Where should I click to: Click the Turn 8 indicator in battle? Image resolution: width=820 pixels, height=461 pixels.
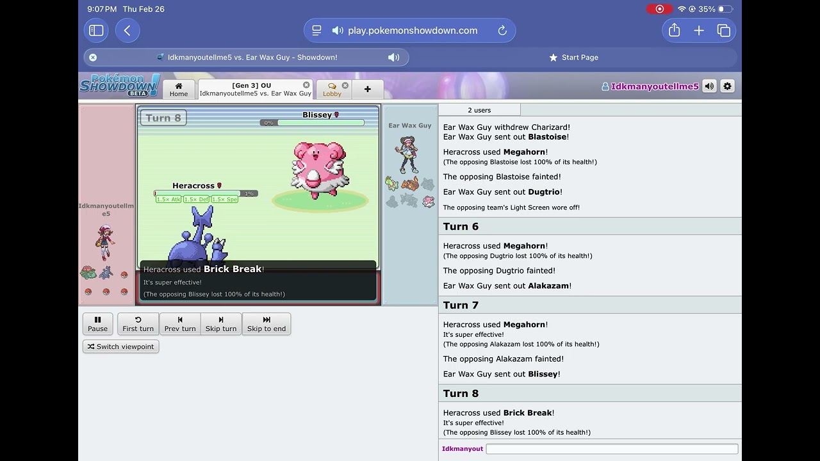click(163, 118)
